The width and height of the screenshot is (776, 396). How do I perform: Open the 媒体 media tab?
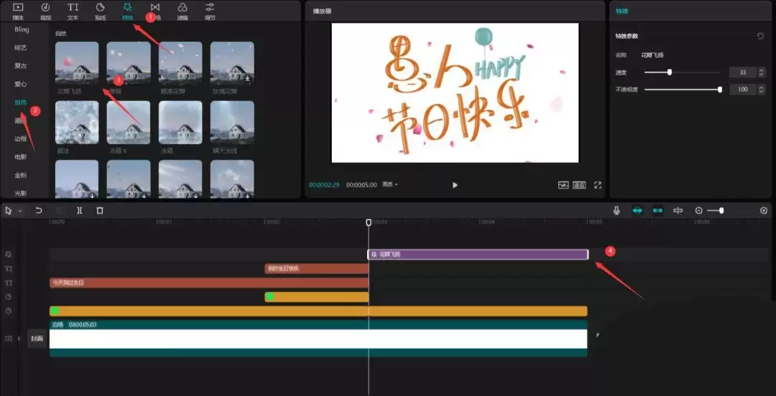tap(18, 11)
